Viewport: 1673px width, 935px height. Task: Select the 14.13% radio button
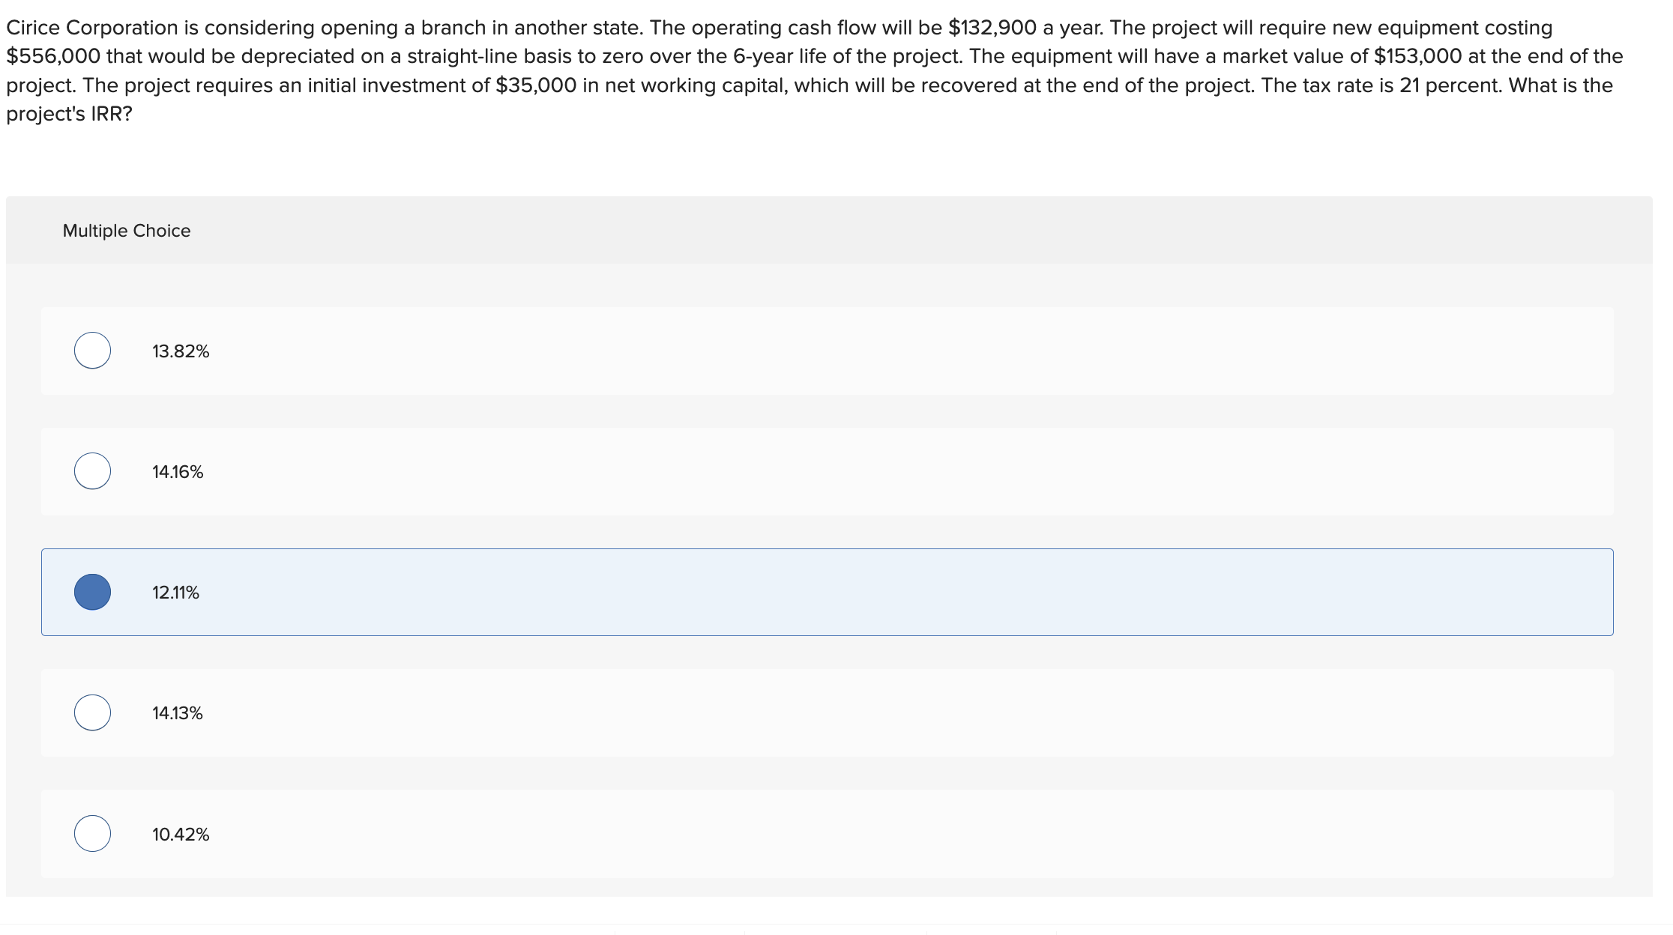92,712
